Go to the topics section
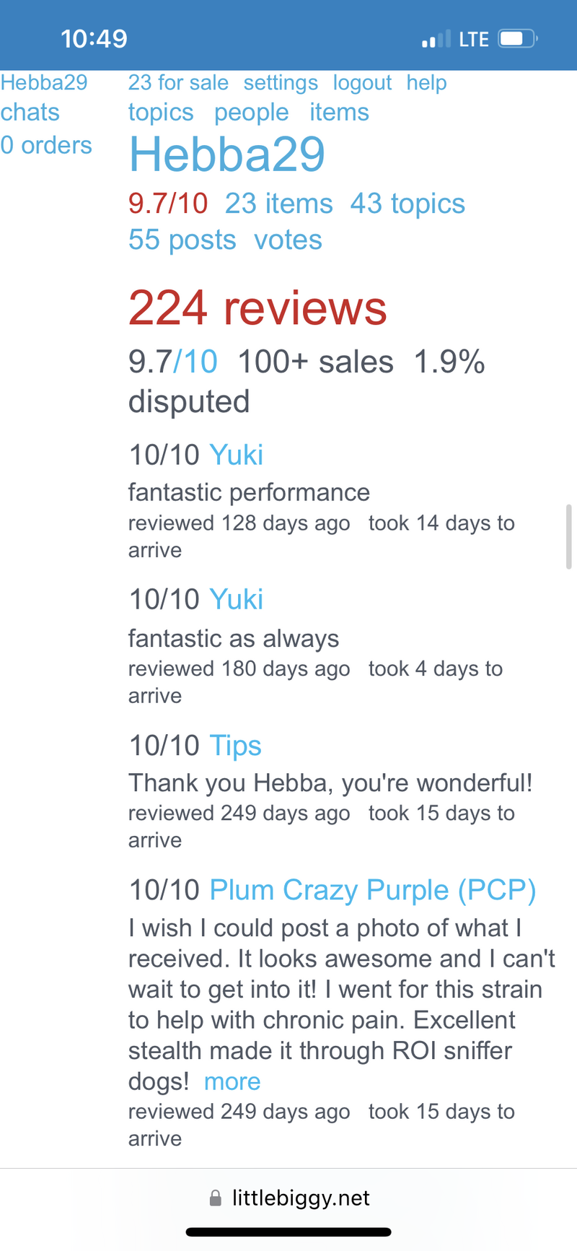This screenshot has width=577, height=1251. pyautogui.click(x=161, y=113)
